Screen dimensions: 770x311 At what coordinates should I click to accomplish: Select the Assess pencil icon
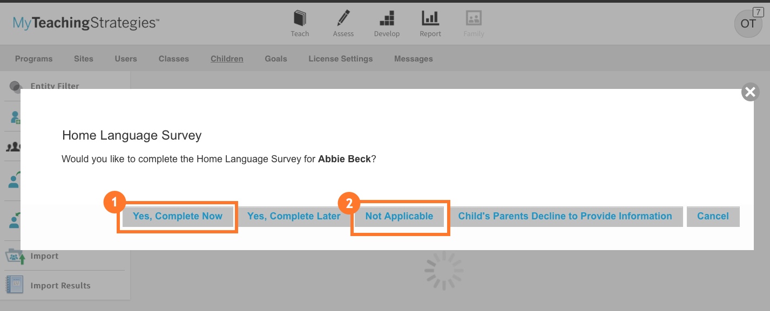click(x=343, y=22)
